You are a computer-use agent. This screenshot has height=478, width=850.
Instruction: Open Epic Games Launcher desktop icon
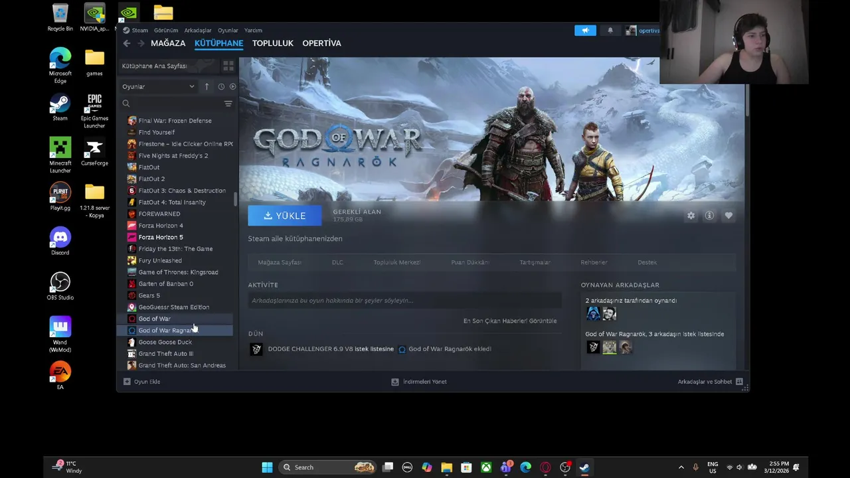[94, 111]
